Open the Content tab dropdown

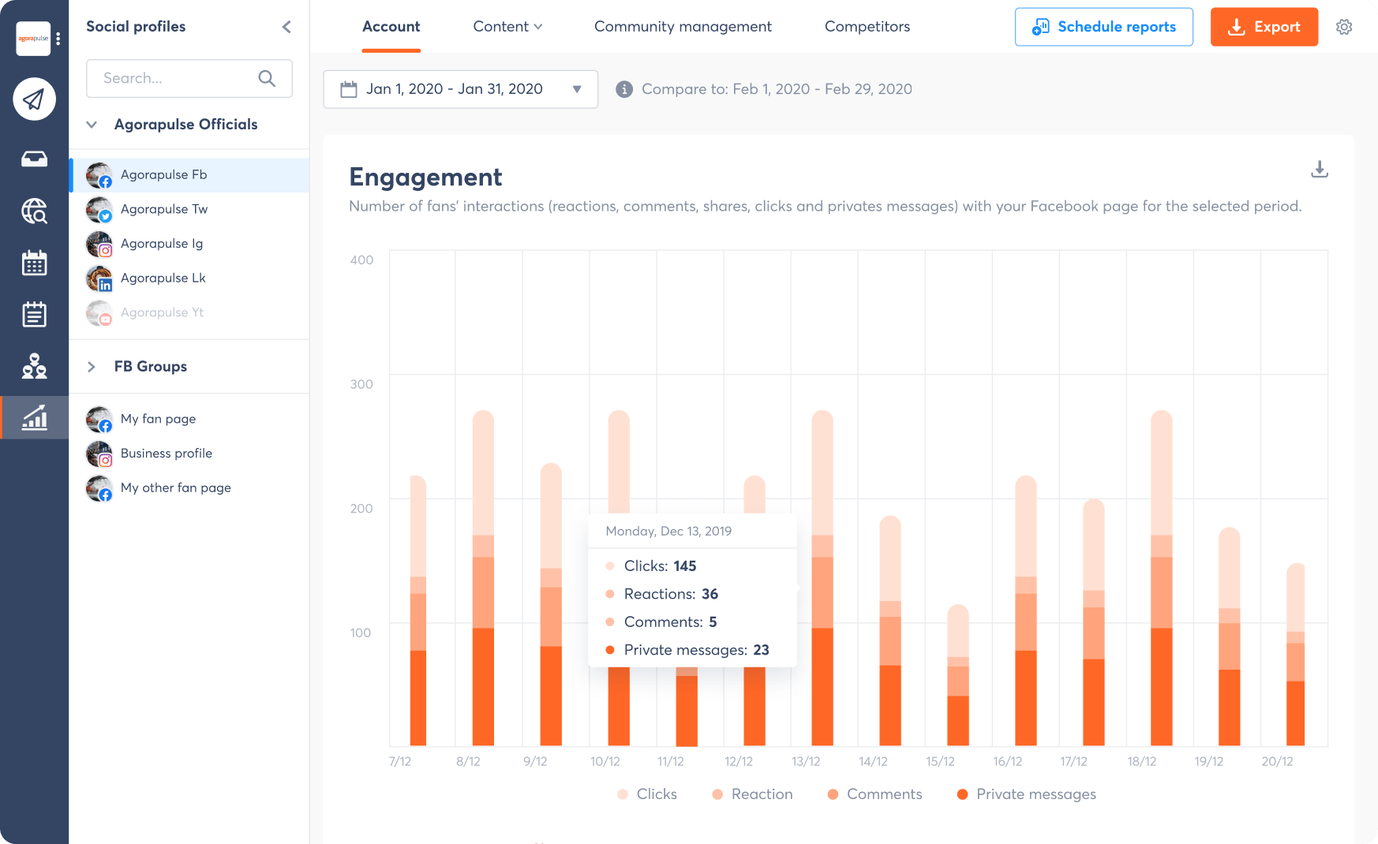pos(507,27)
